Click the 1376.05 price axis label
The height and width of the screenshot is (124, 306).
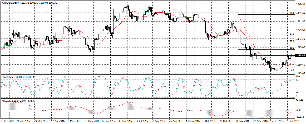tap(300, 4)
